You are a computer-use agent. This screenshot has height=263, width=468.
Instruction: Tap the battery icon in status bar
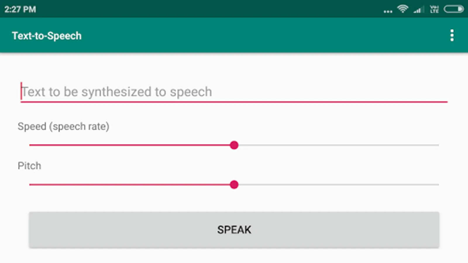tap(453, 9)
